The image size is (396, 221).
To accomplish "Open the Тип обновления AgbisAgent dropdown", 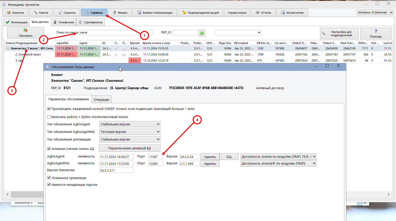I will coord(130,124).
